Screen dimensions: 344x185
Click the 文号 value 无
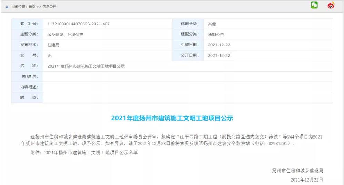tap(49, 55)
